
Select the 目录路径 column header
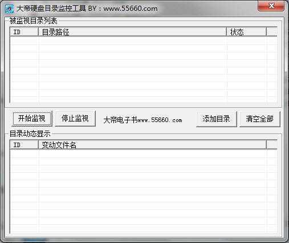point(132,32)
